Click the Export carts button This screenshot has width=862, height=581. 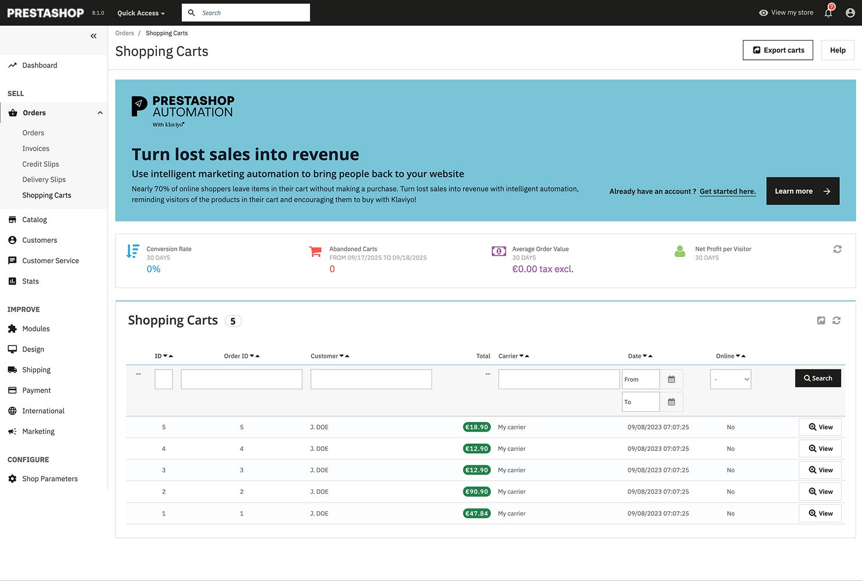click(777, 50)
